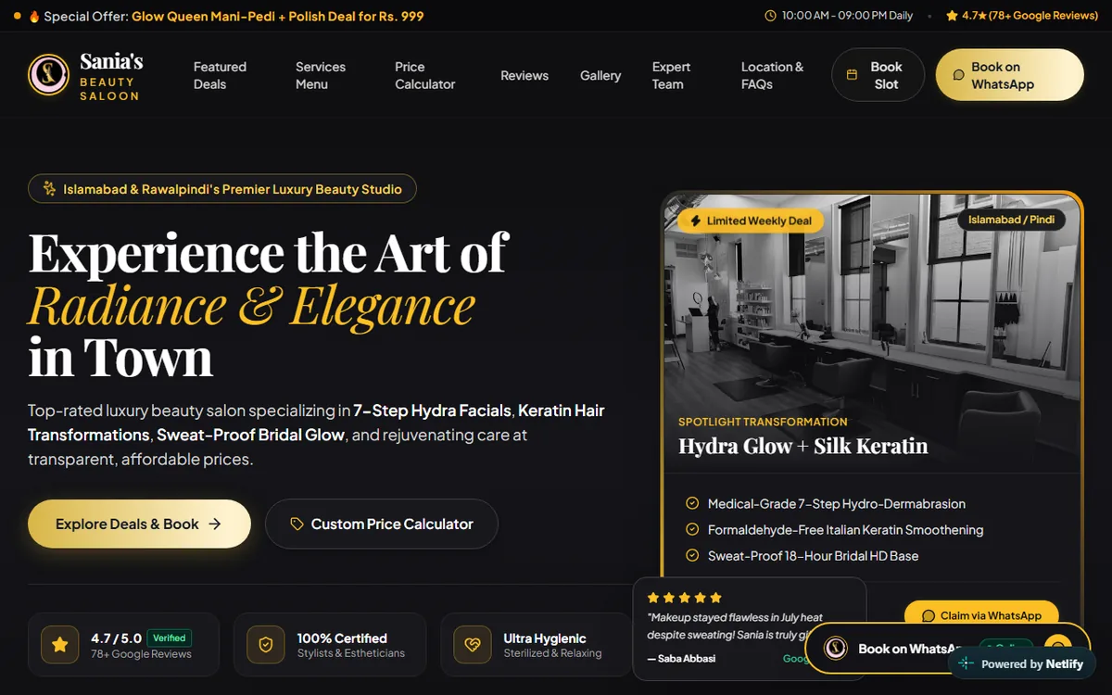Click the Limited Weekly Deal badge

[751, 221]
